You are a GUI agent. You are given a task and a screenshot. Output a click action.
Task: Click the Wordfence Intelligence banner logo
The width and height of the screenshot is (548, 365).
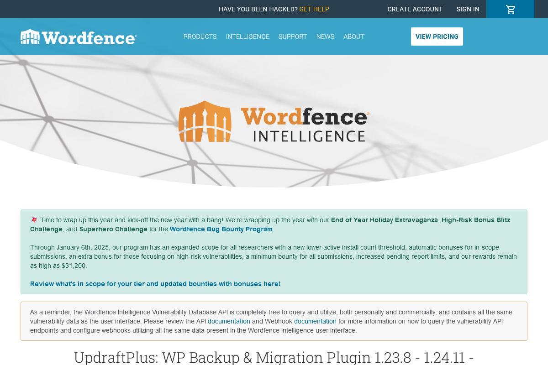tap(274, 121)
